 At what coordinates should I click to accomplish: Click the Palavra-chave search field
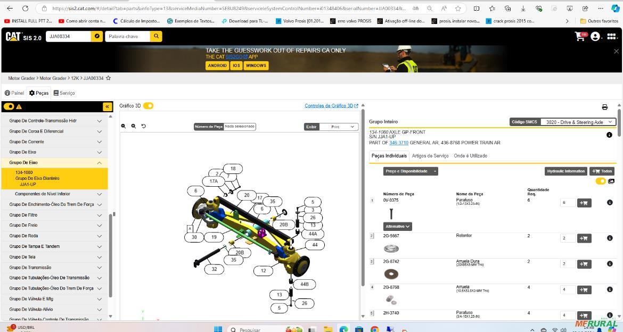[128, 36]
